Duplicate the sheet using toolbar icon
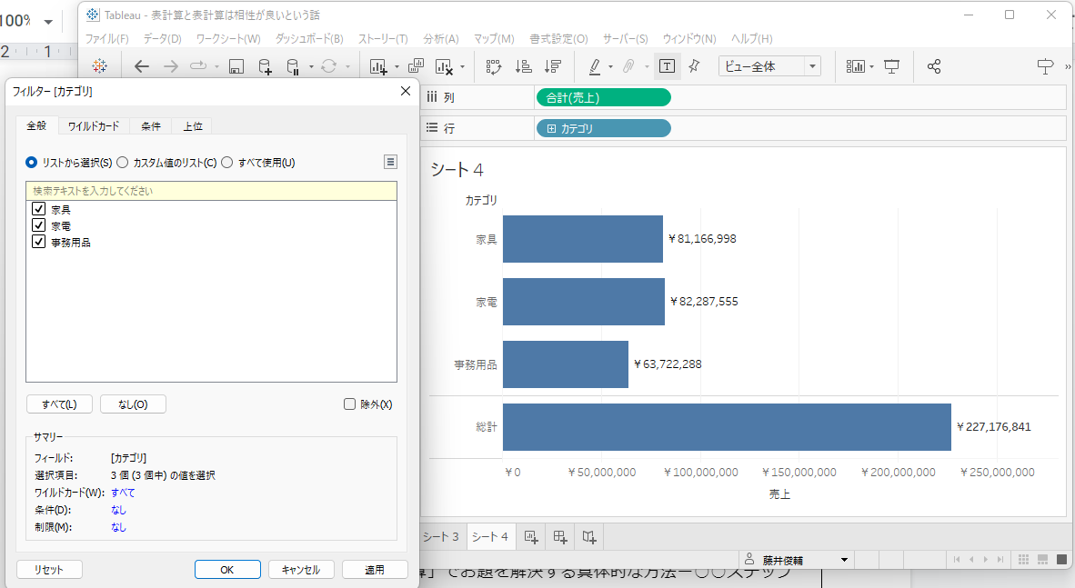The image size is (1075, 588). pos(417,66)
